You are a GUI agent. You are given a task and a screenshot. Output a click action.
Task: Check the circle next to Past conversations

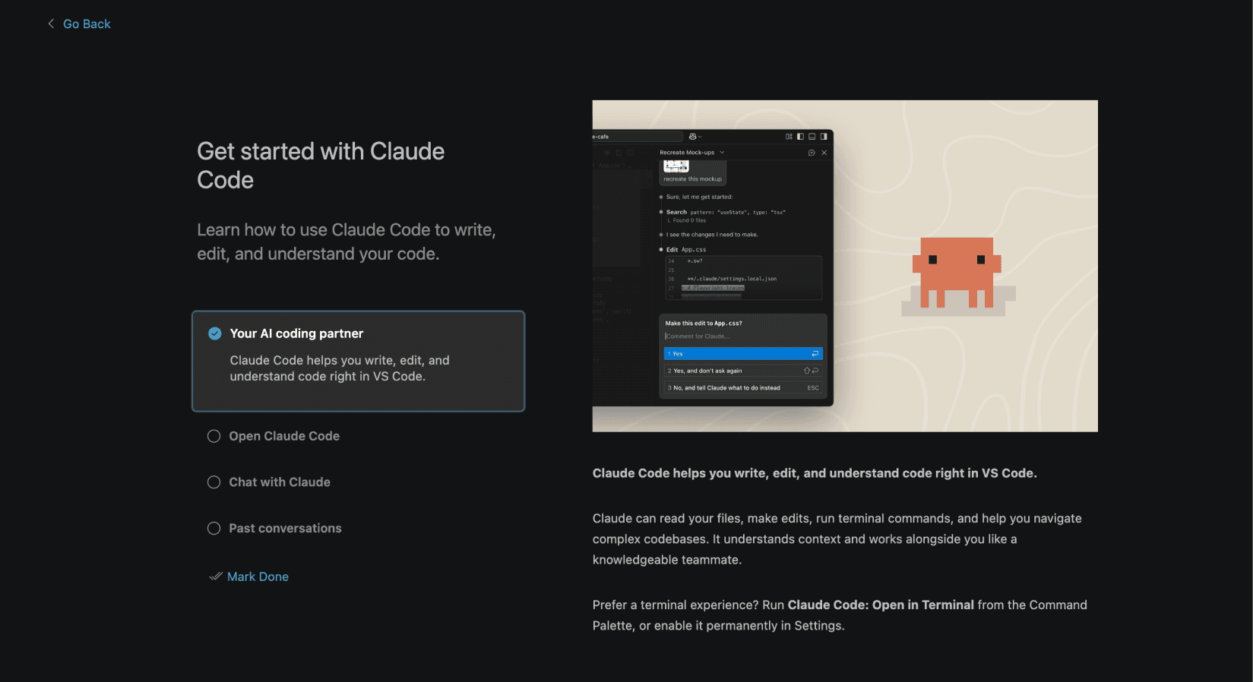tap(214, 529)
